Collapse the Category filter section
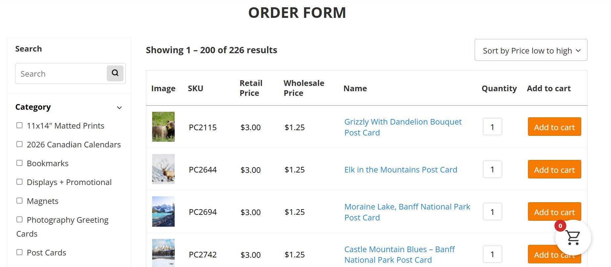Image resolution: width=611 pixels, height=267 pixels. (x=119, y=107)
